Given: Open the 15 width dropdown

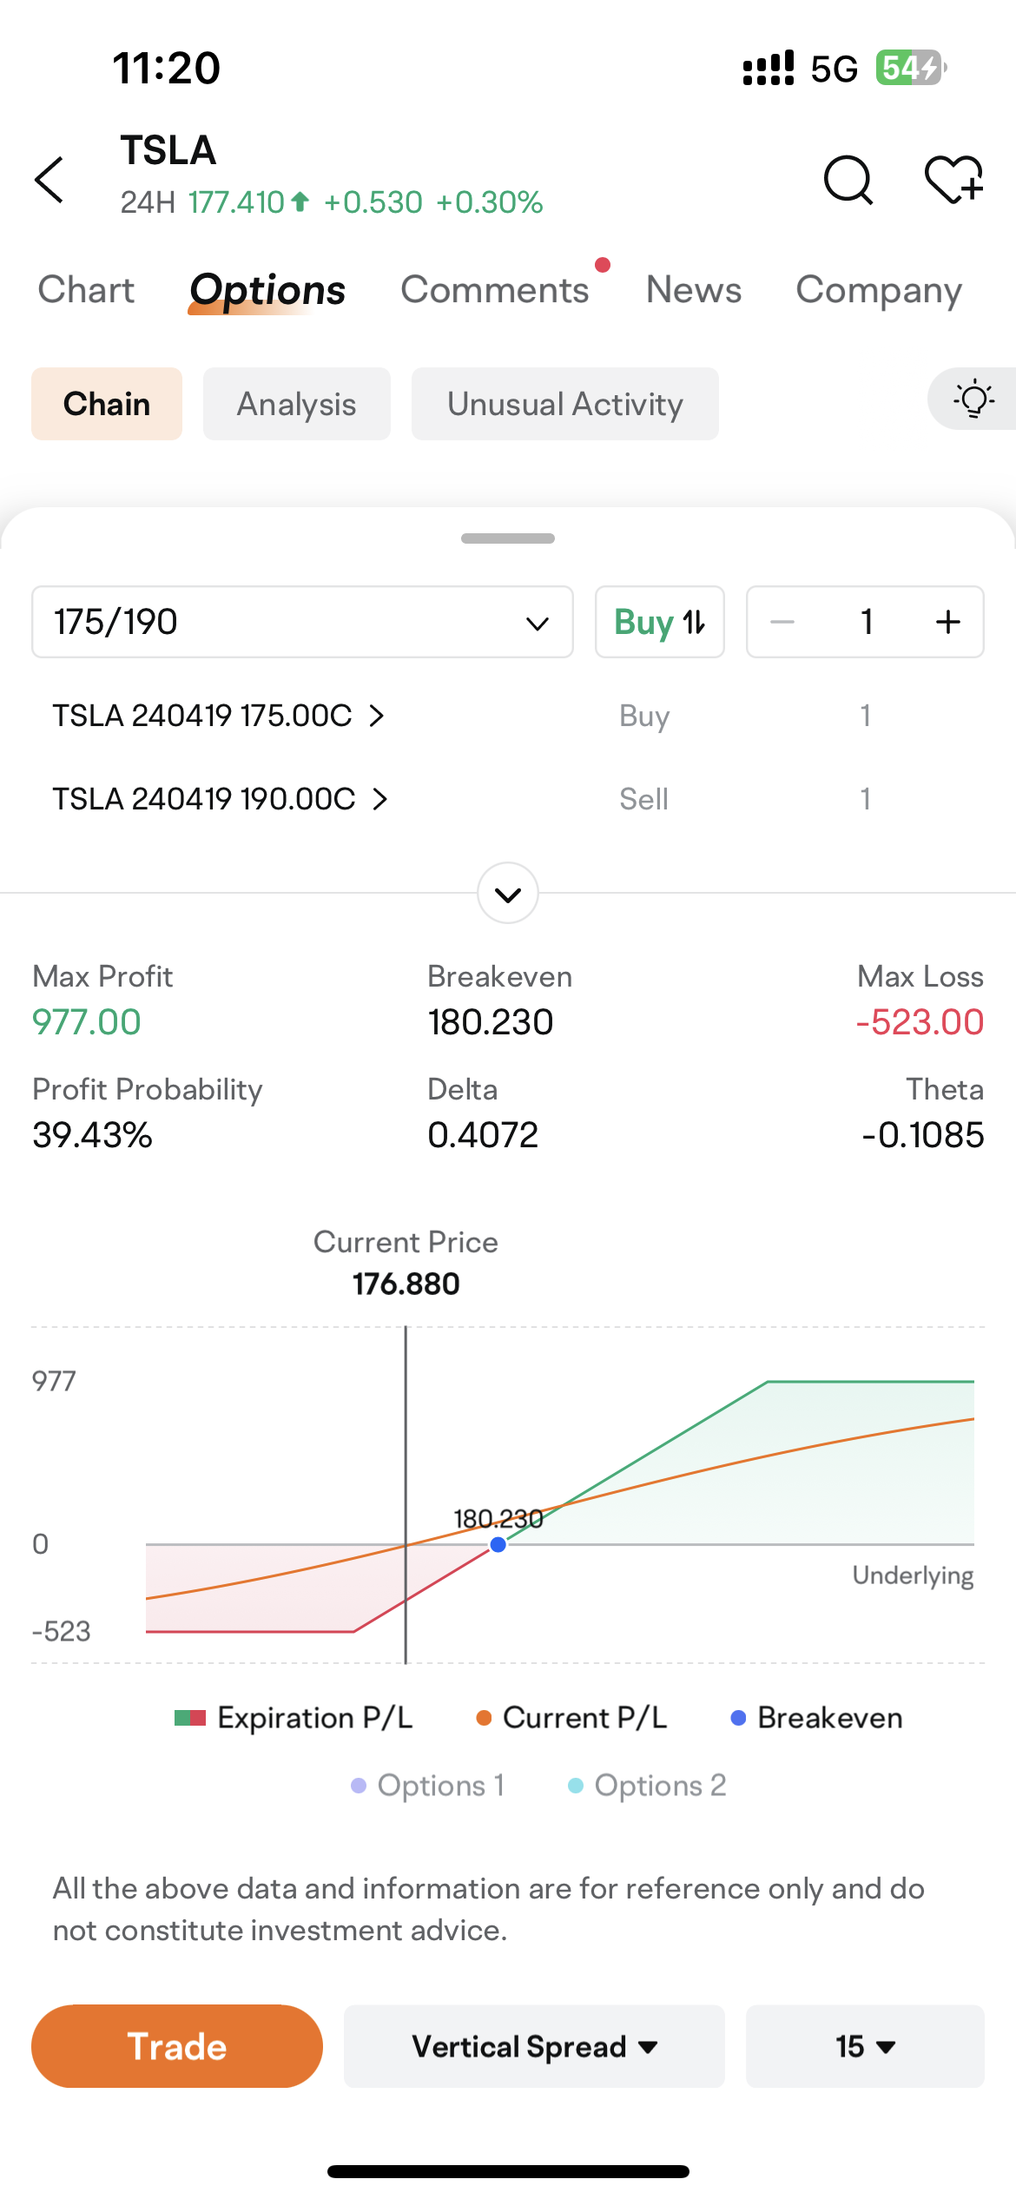Looking at the screenshot, I should click(x=865, y=2047).
